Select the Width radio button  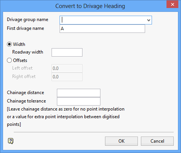click(x=9, y=44)
